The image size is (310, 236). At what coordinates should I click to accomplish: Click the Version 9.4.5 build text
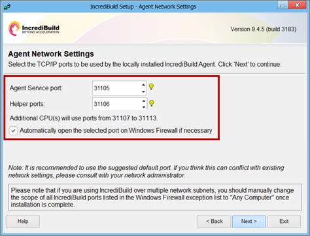click(264, 29)
